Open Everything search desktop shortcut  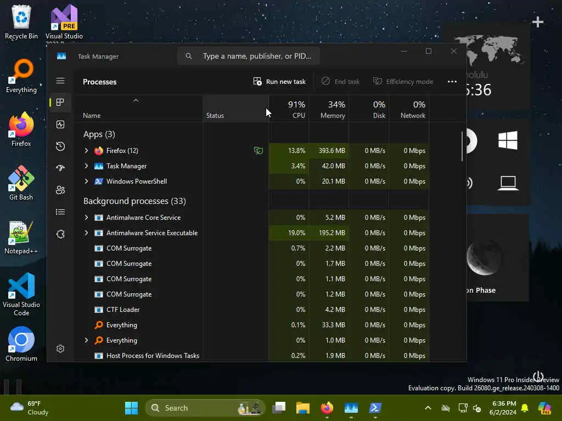coord(21,76)
